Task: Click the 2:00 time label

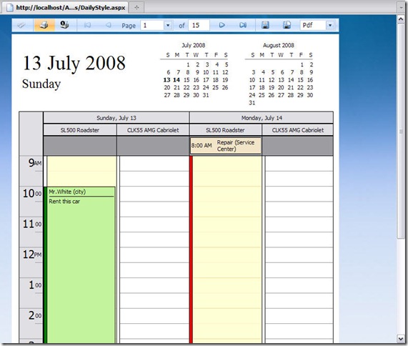Action: coord(35,315)
